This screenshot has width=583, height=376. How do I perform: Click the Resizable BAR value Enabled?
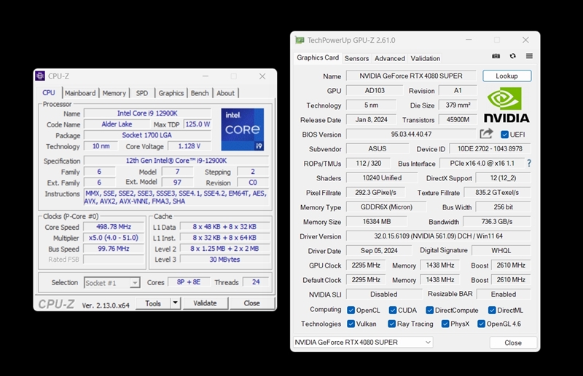[504, 294]
